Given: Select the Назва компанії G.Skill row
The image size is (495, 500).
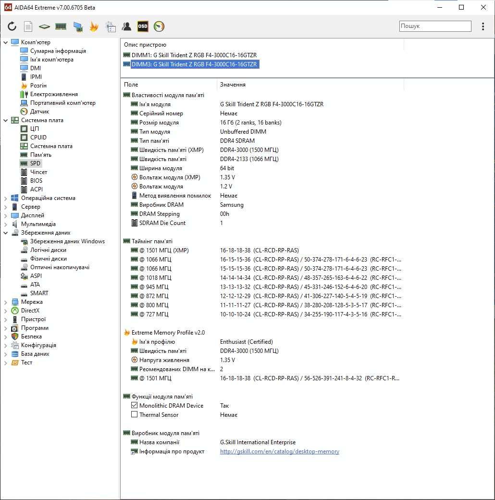Looking at the screenshot, I should tap(262, 442).
